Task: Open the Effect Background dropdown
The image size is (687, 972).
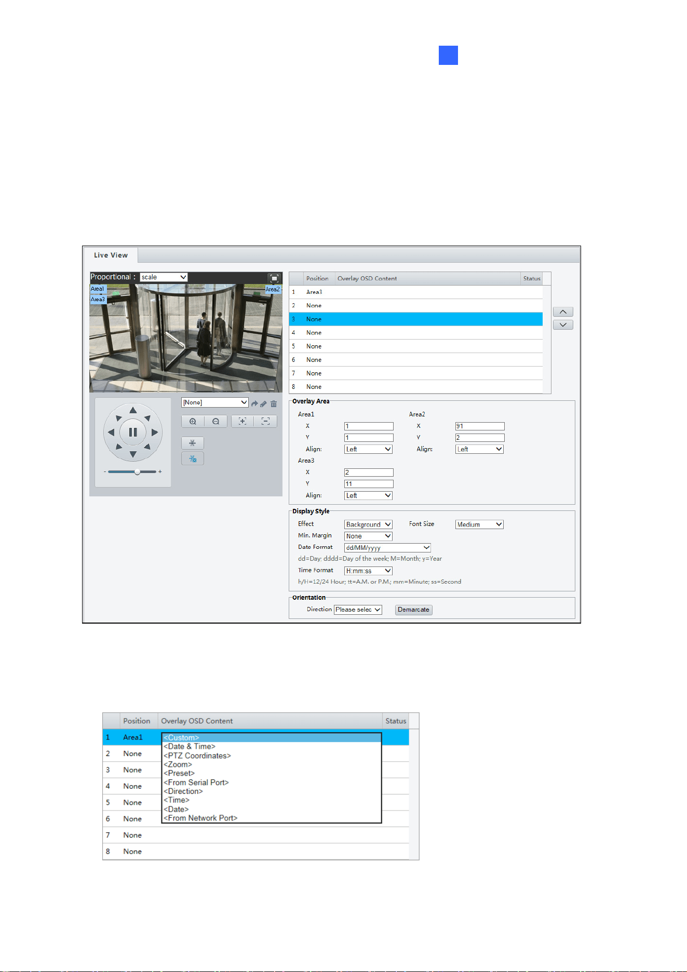Action: pos(368,524)
